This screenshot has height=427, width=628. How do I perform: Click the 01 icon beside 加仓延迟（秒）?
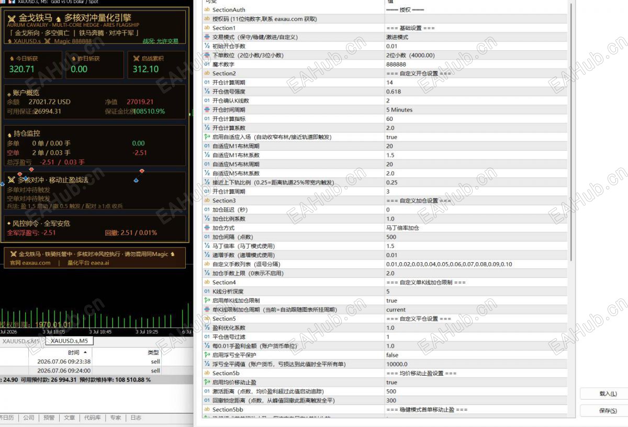click(x=207, y=210)
